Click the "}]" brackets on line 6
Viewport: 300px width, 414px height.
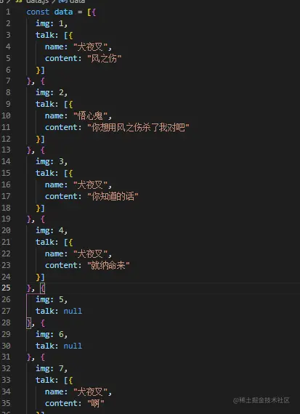(x=41, y=70)
